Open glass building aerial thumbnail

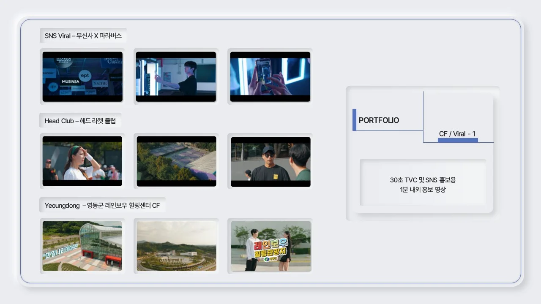[x=82, y=246]
